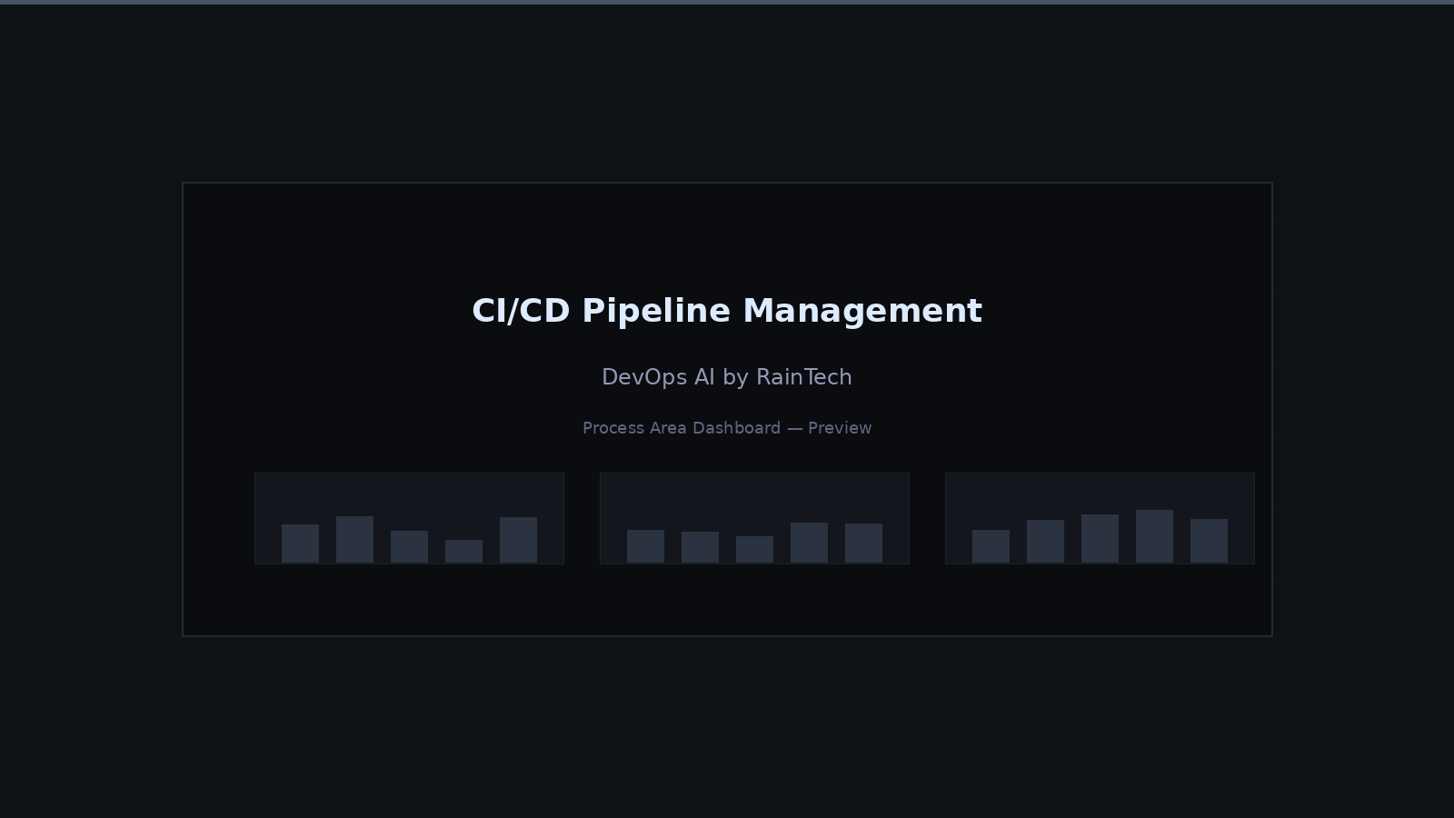Click inside the dashboard preview card
The height and width of the screenshot is (818, 1454).
pos(727,600)
